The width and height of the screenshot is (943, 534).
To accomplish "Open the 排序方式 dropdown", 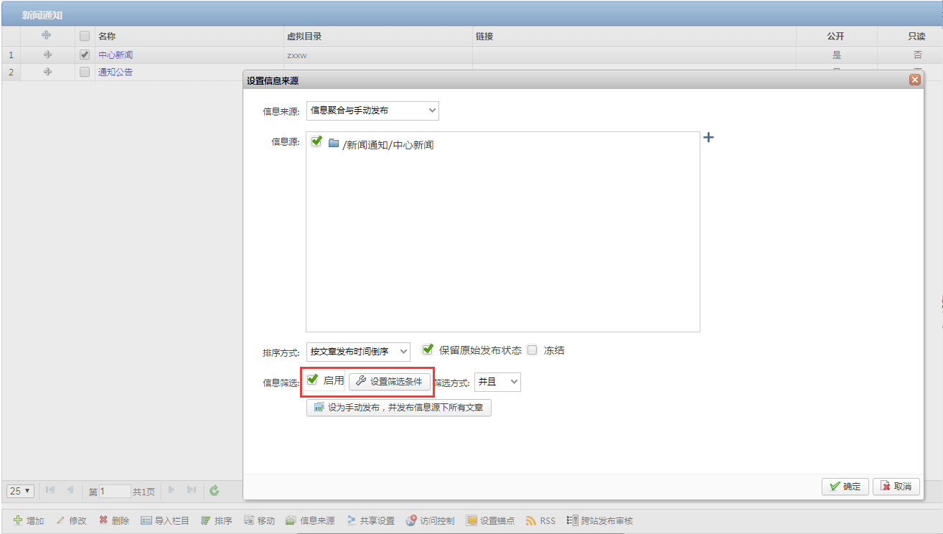I will pyautogui.click(x=358, y=352).
